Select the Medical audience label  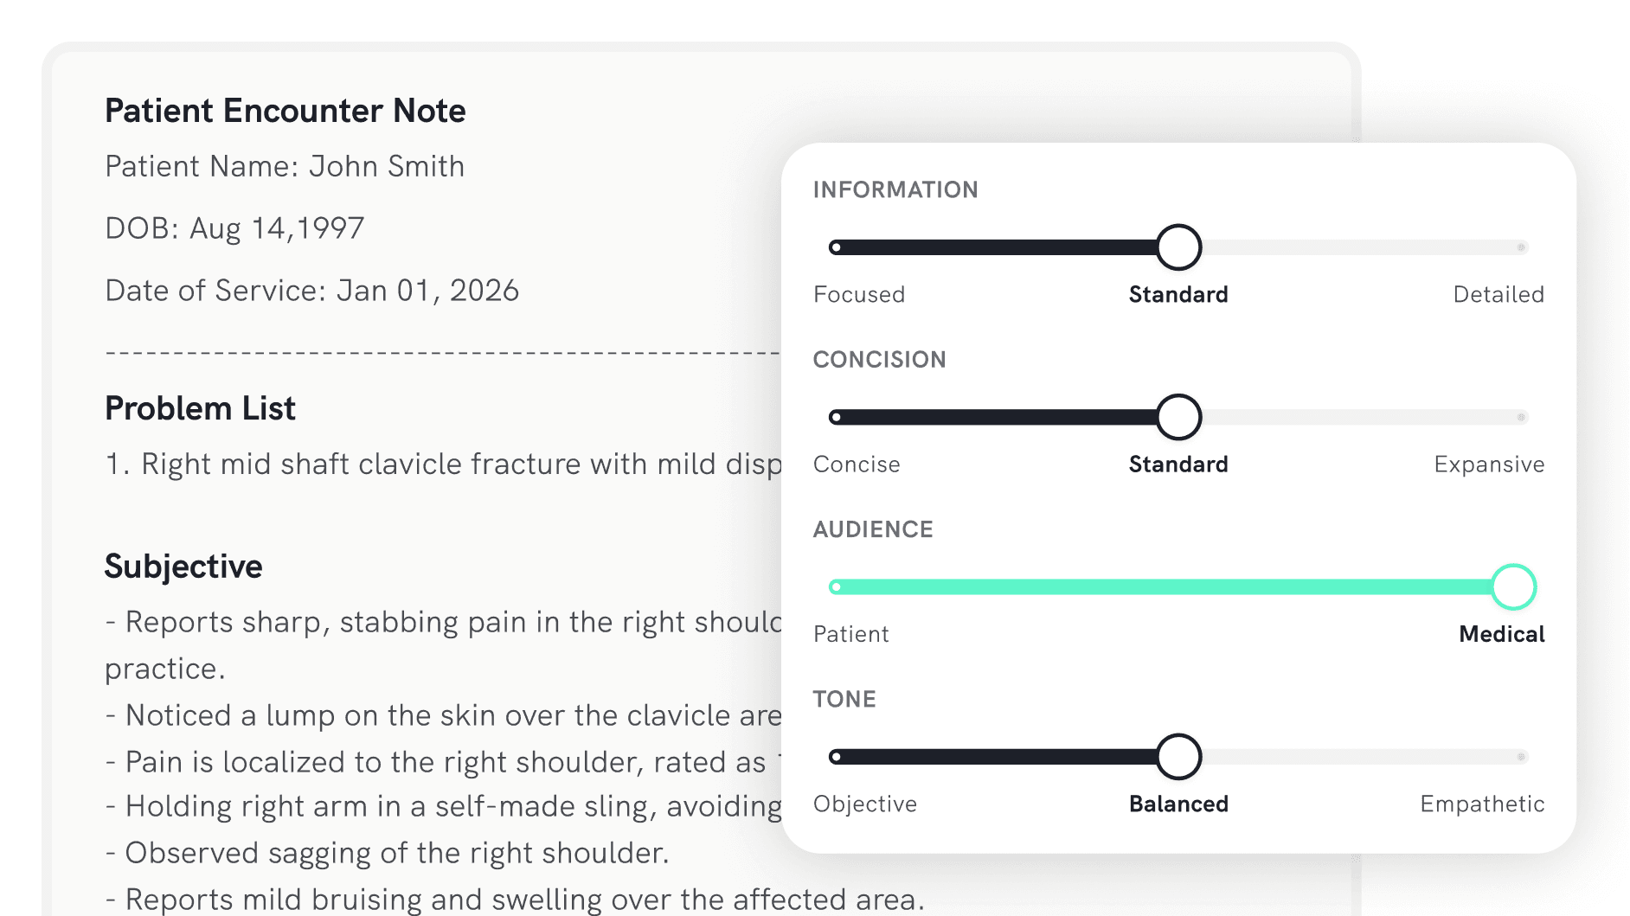(1501, 634)
